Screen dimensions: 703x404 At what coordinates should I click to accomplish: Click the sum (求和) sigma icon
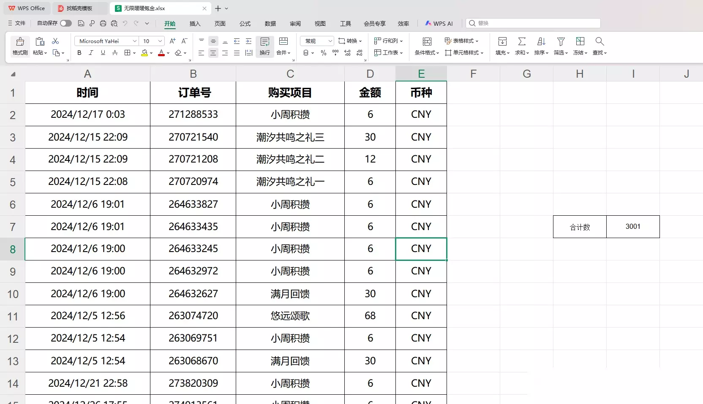(x=522, y=41)
